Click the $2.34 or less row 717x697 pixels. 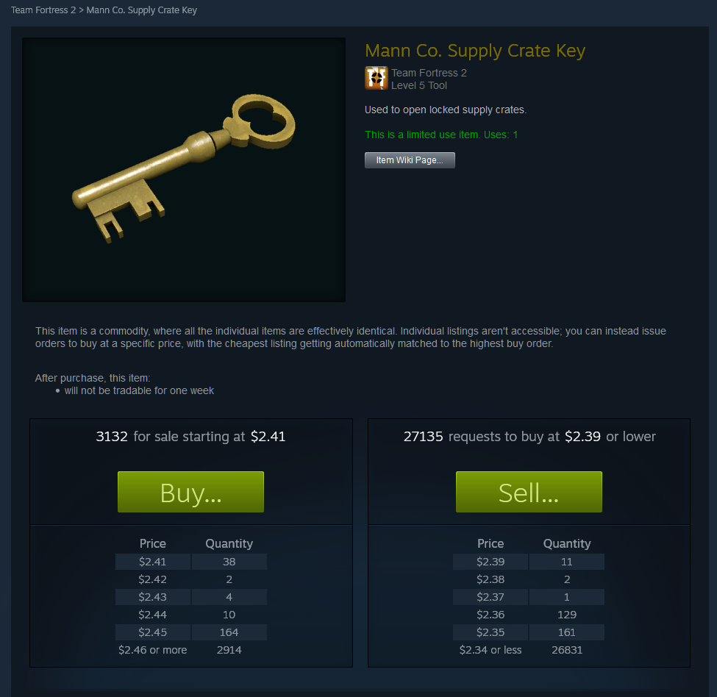point(529,650)
